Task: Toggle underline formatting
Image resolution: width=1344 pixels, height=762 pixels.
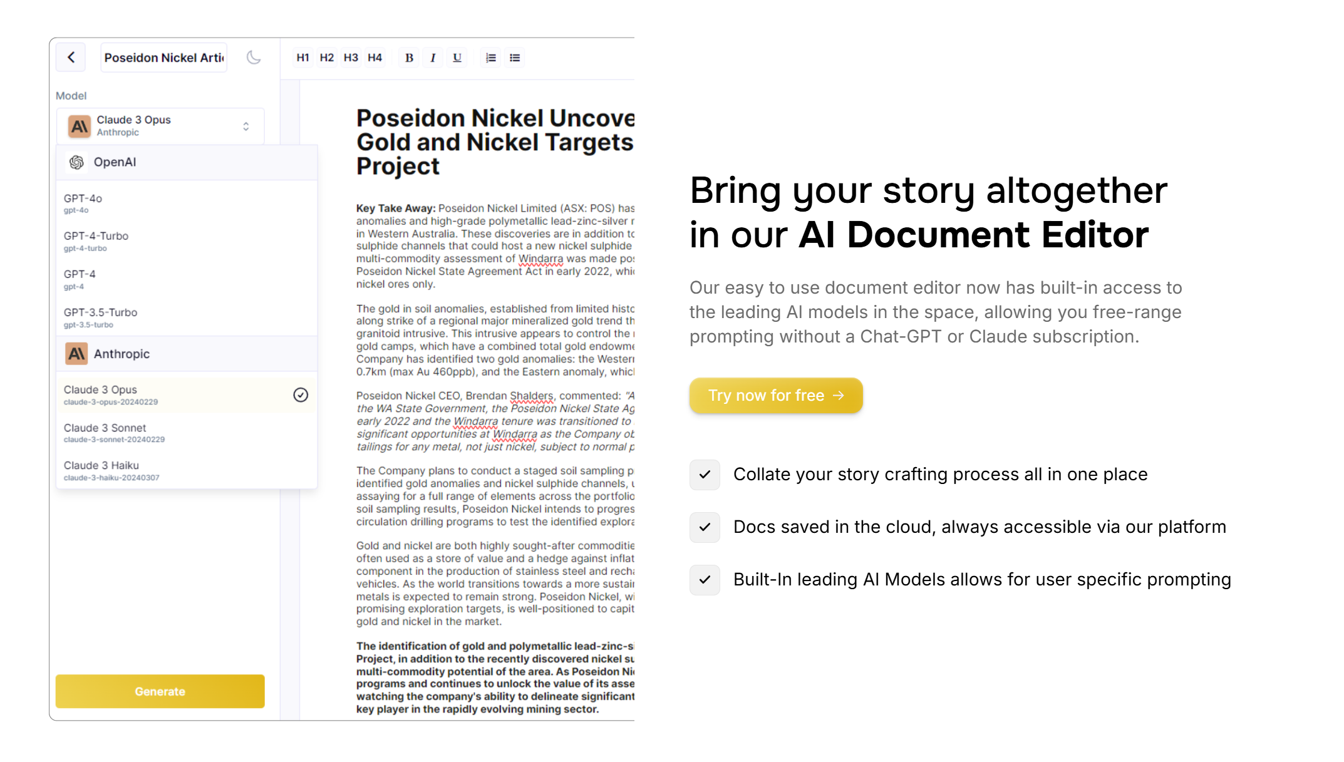Action: pos(457,58)
